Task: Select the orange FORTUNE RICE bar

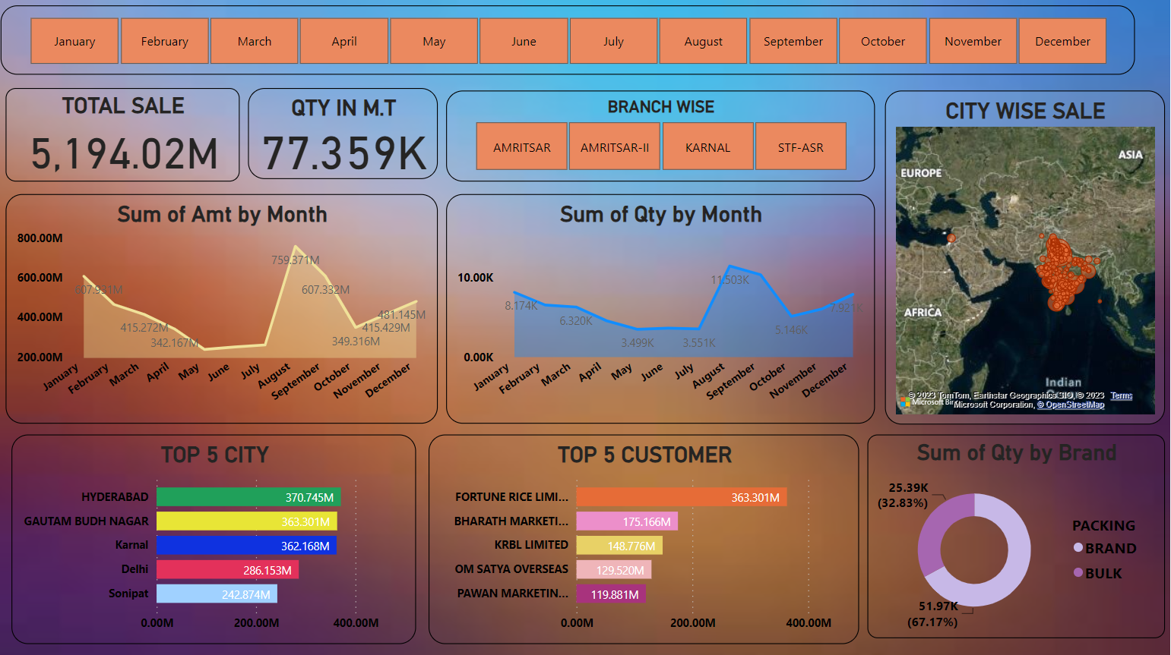Action: [x=680, y=497]
